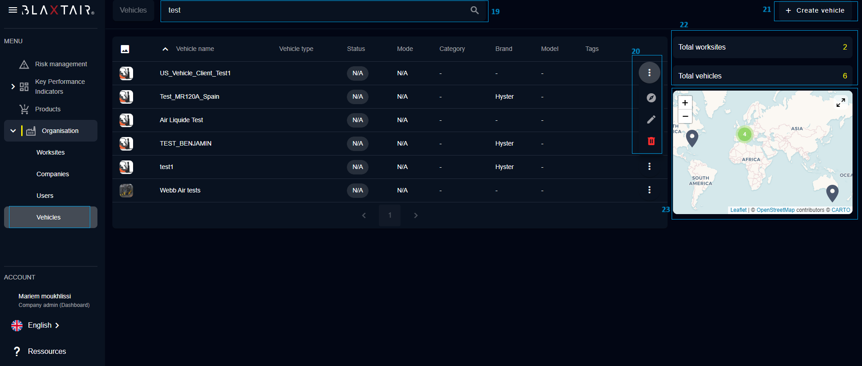The image size is (862, 366).
Task: Open three-dot menu for test1 vehicle
Action: (649, 167)
